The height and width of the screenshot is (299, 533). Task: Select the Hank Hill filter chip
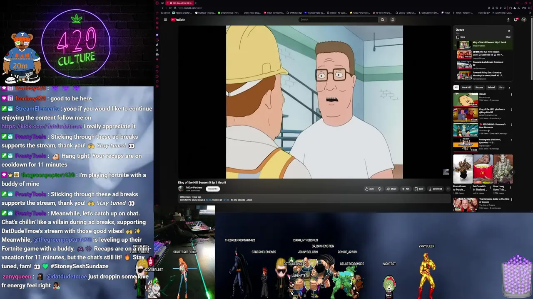(x=466, y=88)
